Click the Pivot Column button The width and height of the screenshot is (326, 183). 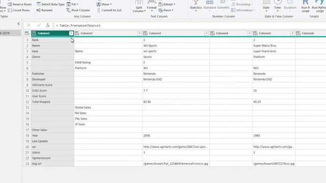(x=78, y=10)
